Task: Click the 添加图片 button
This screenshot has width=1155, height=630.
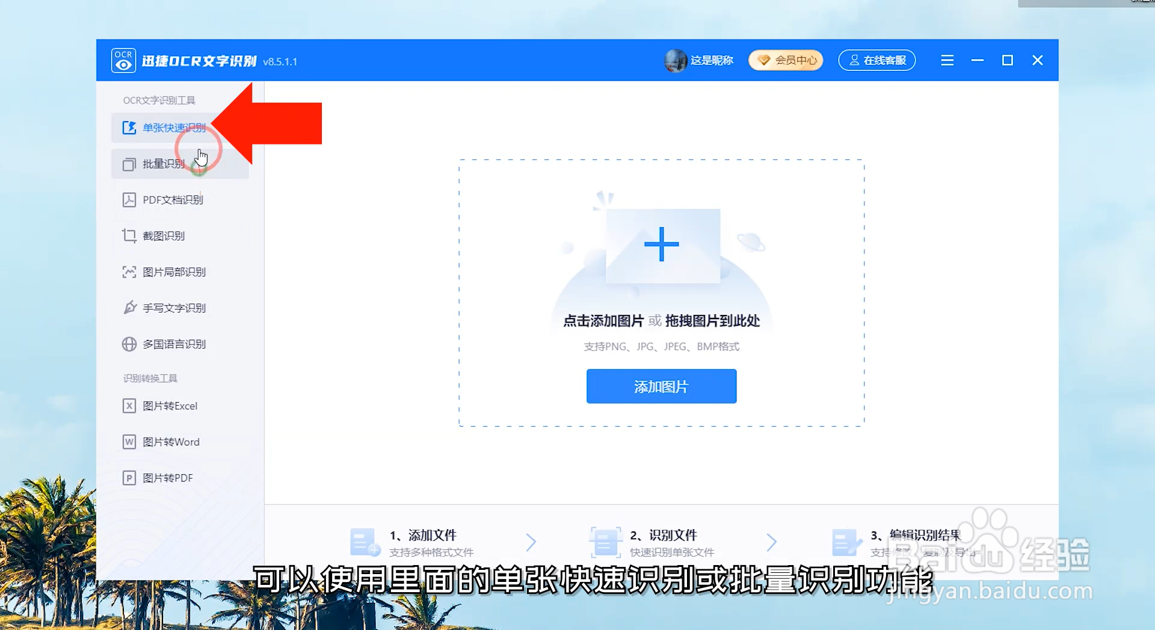Action: point(661,386)
